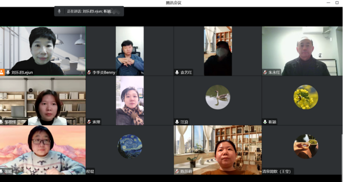Click the host icon beside 刘乐君Lejun
This screenshot has height=182, width=343.
click(x=2, y=72)
